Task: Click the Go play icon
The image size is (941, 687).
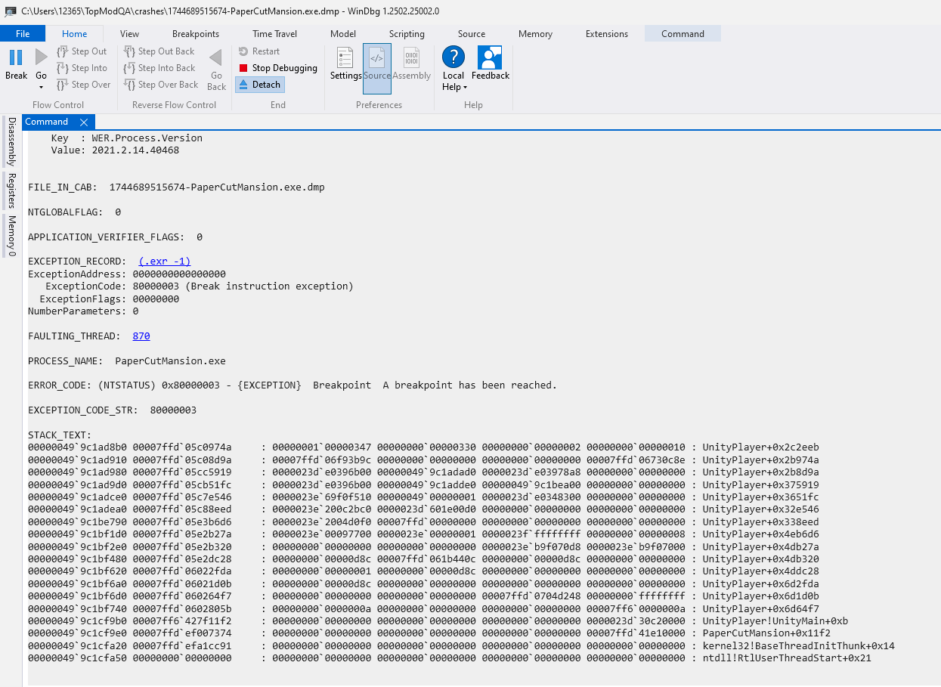Action: click(42, 57)
